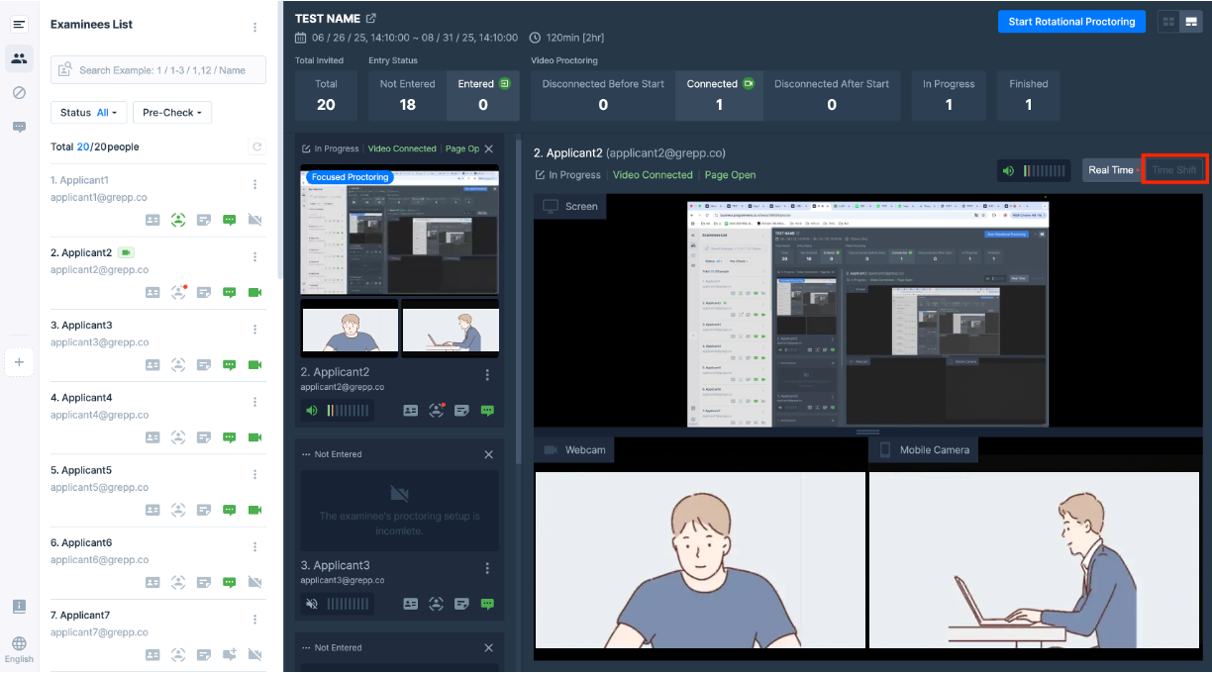Open kebab menu for Applicant1 in list
Screen dimensions: 1212x673
click(x=254, y=184)
